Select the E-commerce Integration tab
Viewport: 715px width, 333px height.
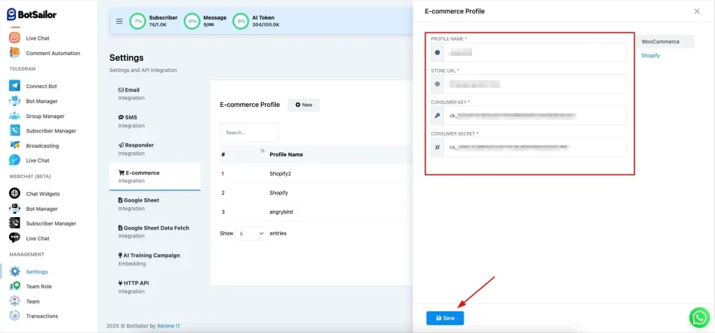(x=154, y=177)
